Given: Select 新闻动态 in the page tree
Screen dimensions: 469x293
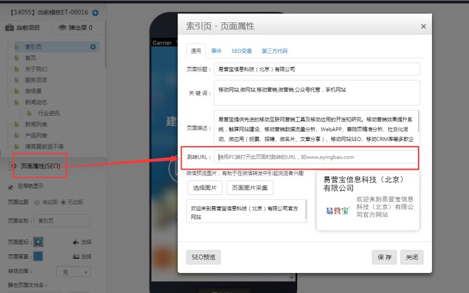Looking at the screenshot, I should pyautogui.click(x=36, y=102).
